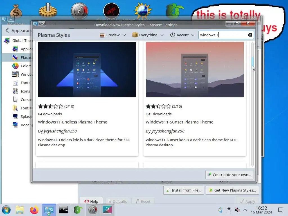Image resolution: width=288 pixels, height=216 pixels.
Task: Click the star rating of Windows11-Sunset theme
Action: click(158, 106)
